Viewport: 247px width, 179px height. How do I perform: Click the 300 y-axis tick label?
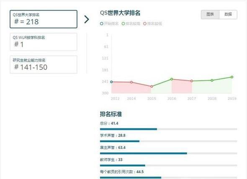coord(105,93)
